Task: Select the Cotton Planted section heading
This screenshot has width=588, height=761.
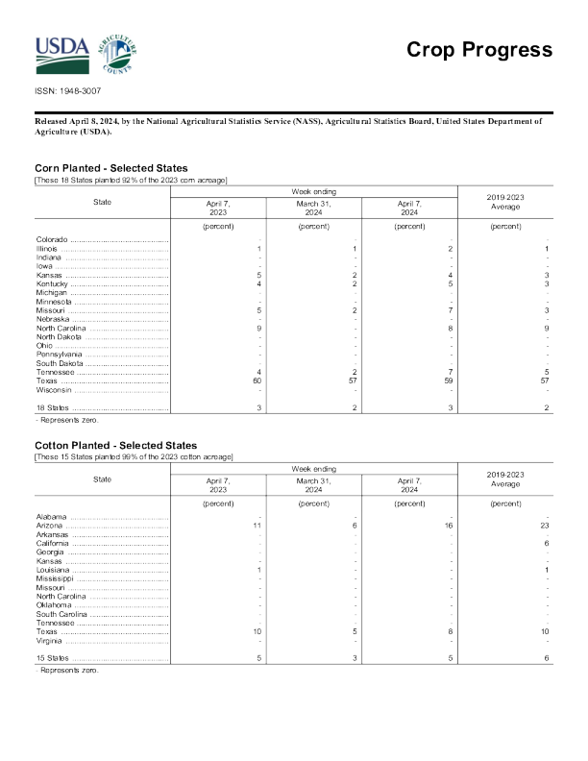Action: click(115, 446)
